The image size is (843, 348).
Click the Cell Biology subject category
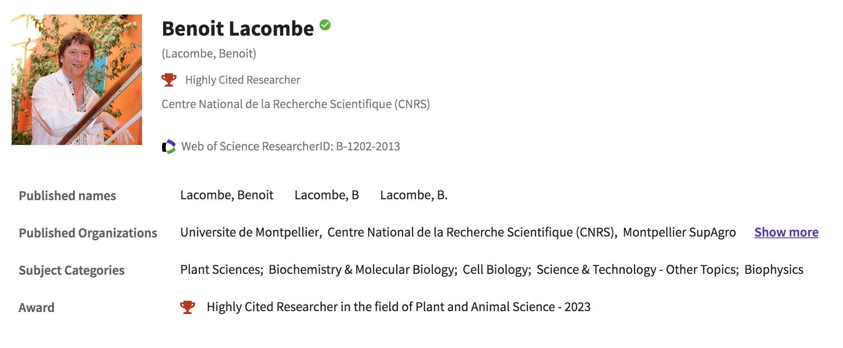click(496, 270)
